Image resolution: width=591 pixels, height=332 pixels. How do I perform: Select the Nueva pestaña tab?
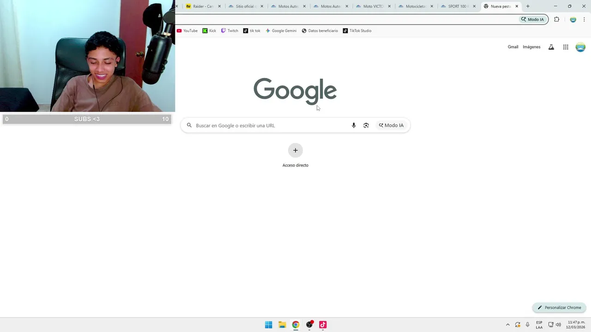[500, 6]
